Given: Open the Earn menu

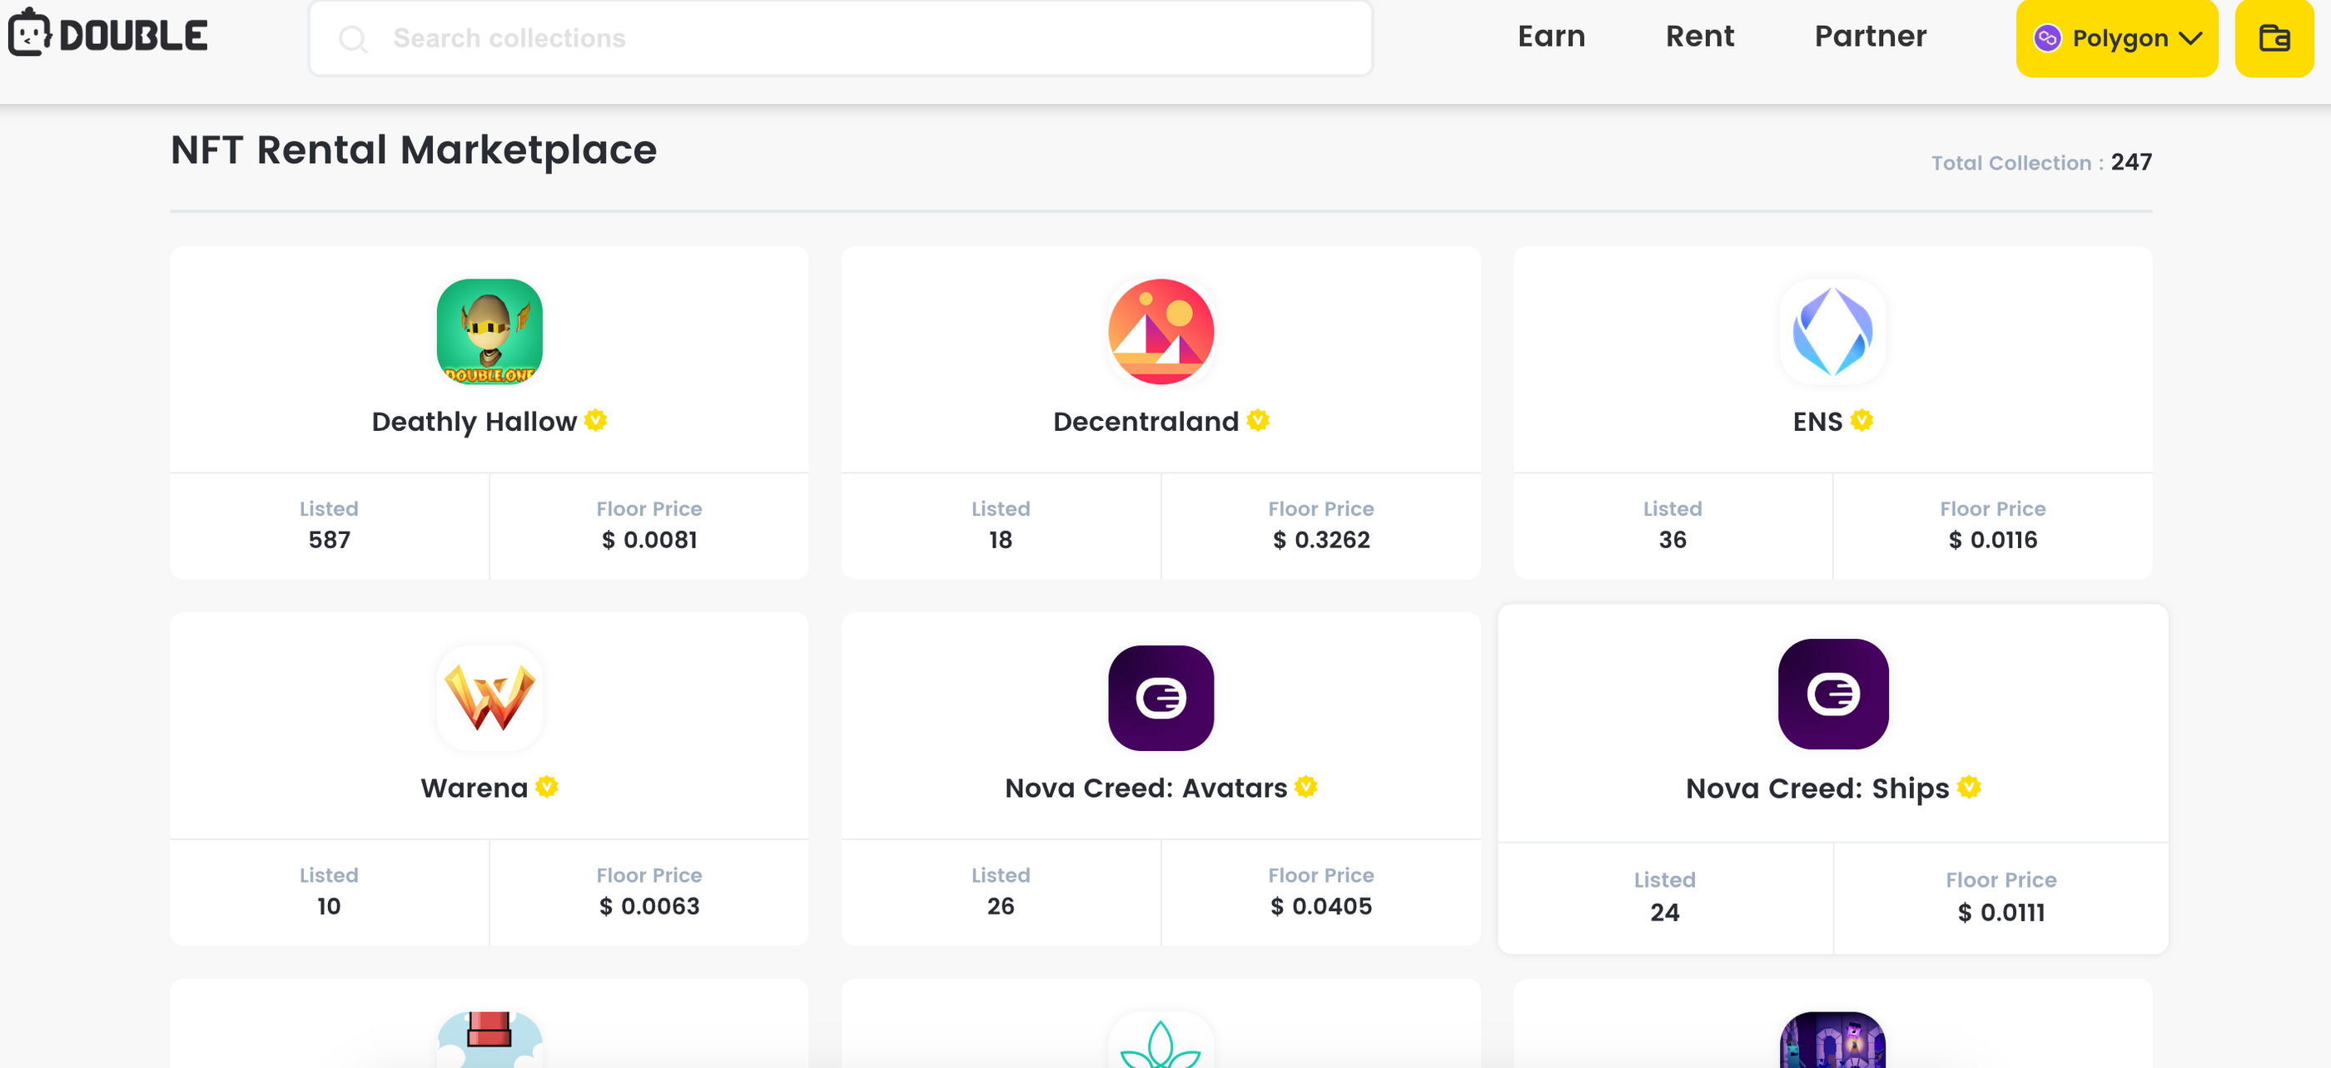Looking at the screenshot, I should pos(1551,36).
